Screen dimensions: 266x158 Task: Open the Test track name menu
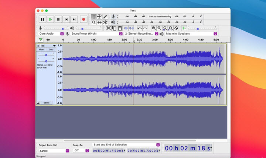click(x=46, y=46)
